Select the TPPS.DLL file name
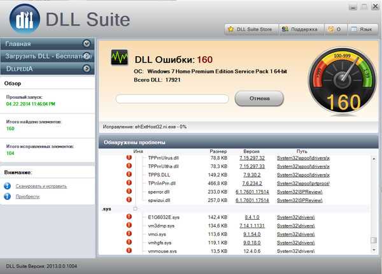Screen dimensions: 382x274 click(x=159, y=175)
